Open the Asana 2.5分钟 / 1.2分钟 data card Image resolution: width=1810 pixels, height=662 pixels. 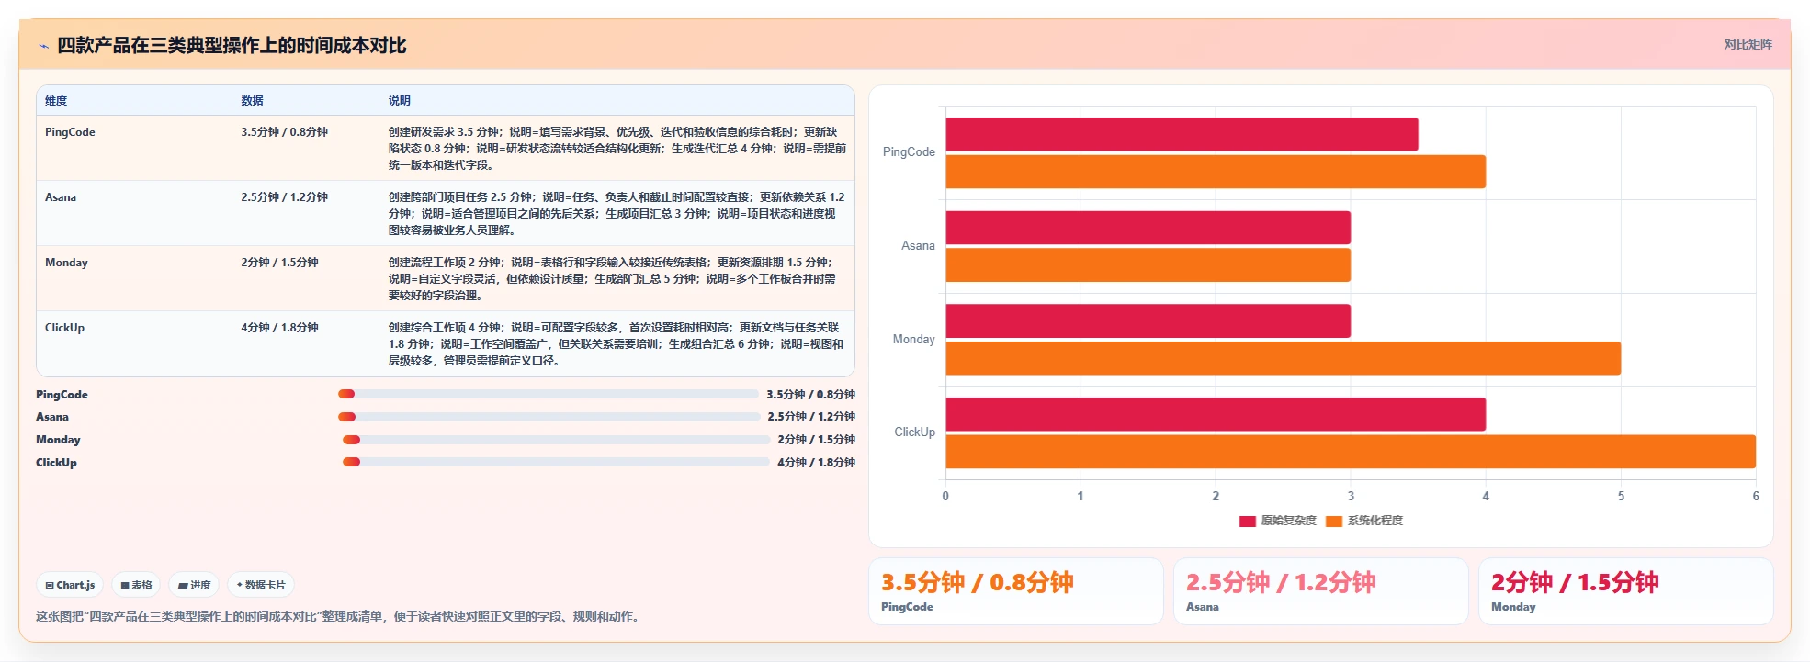click(1321, 591)
